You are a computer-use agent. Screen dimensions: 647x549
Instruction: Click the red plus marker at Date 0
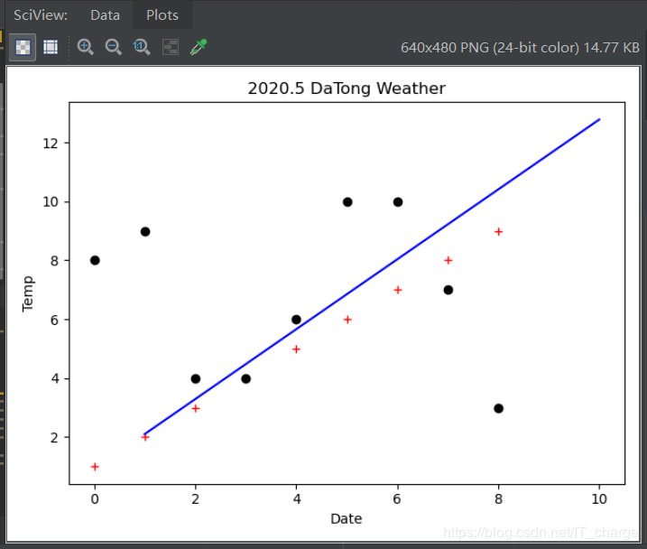[95, 467]
